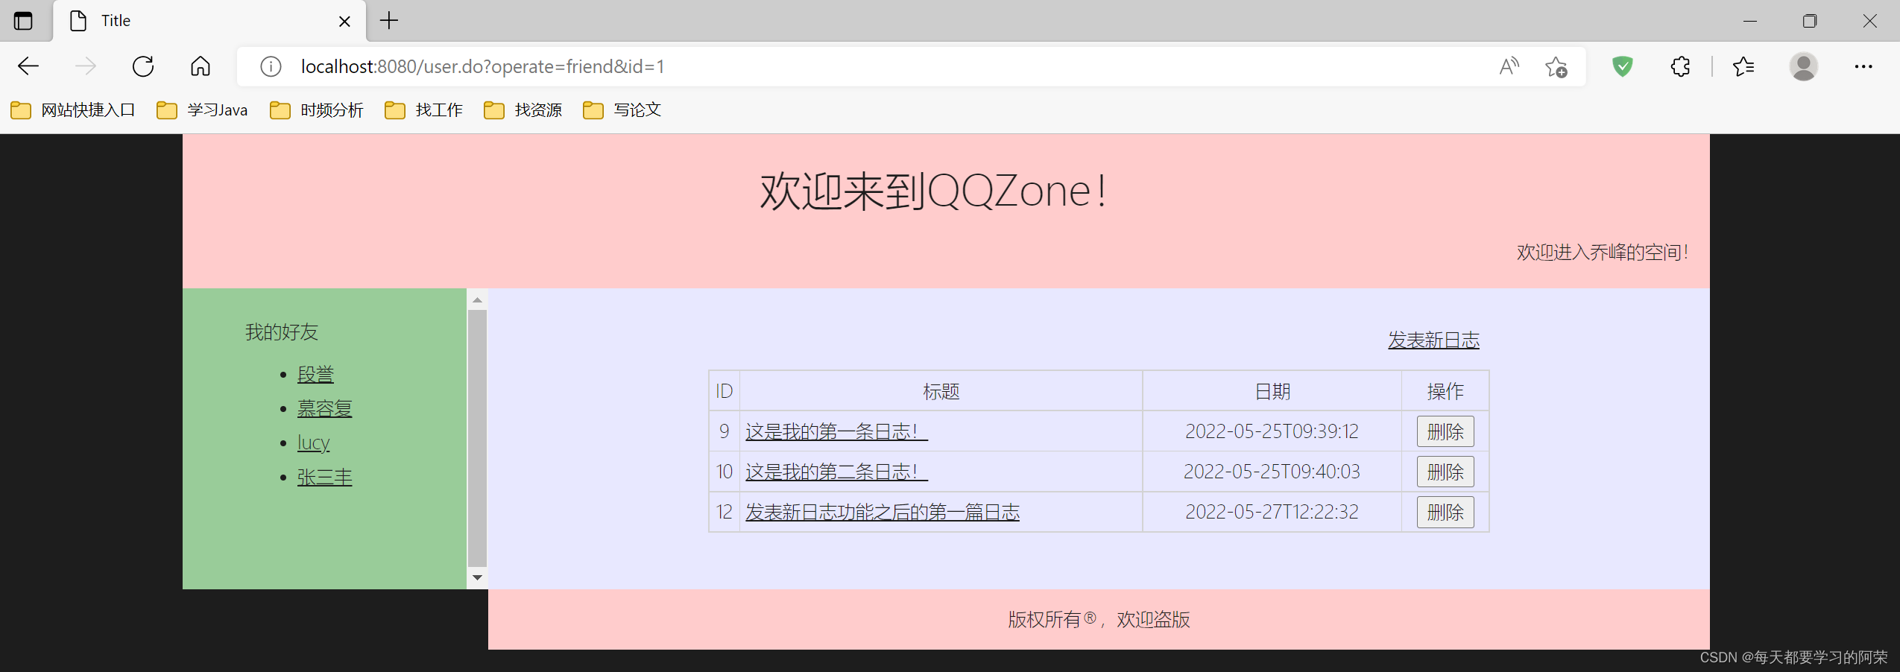Screen dimensions: 1900x672
Task: Select the Title browser tab
Action: tap(209, 21)
